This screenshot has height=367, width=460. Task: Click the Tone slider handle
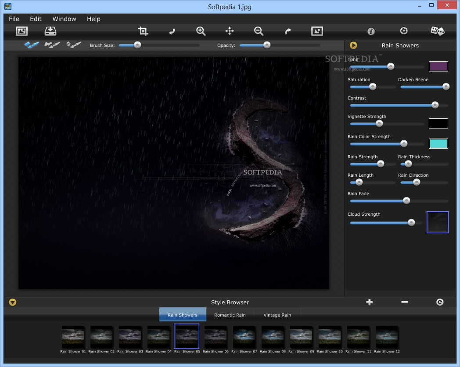(x=391, y=67)
